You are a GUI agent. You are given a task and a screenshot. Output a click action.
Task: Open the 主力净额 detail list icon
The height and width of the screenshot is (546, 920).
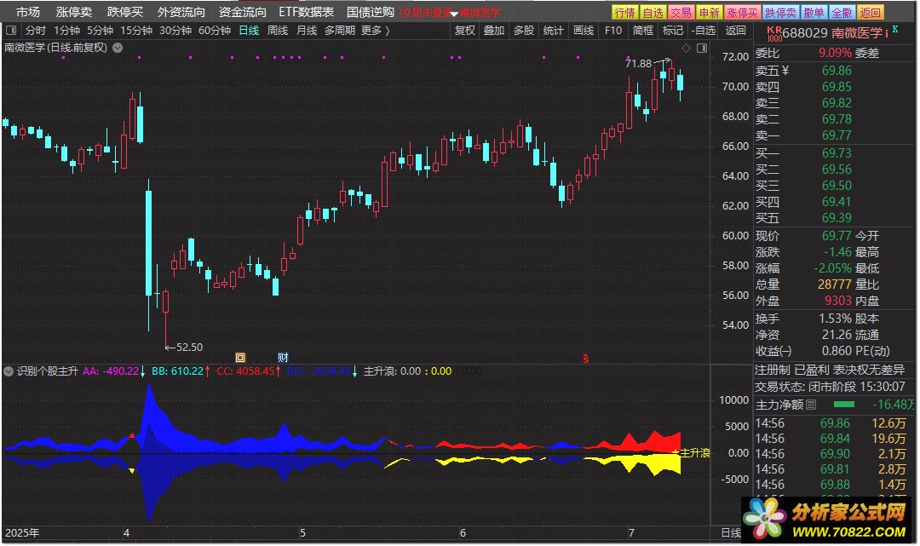[811, 405]
